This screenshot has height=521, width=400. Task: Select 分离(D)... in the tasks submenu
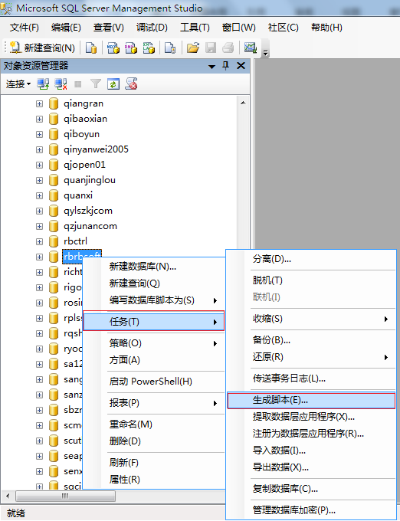(x=311, y=259)
